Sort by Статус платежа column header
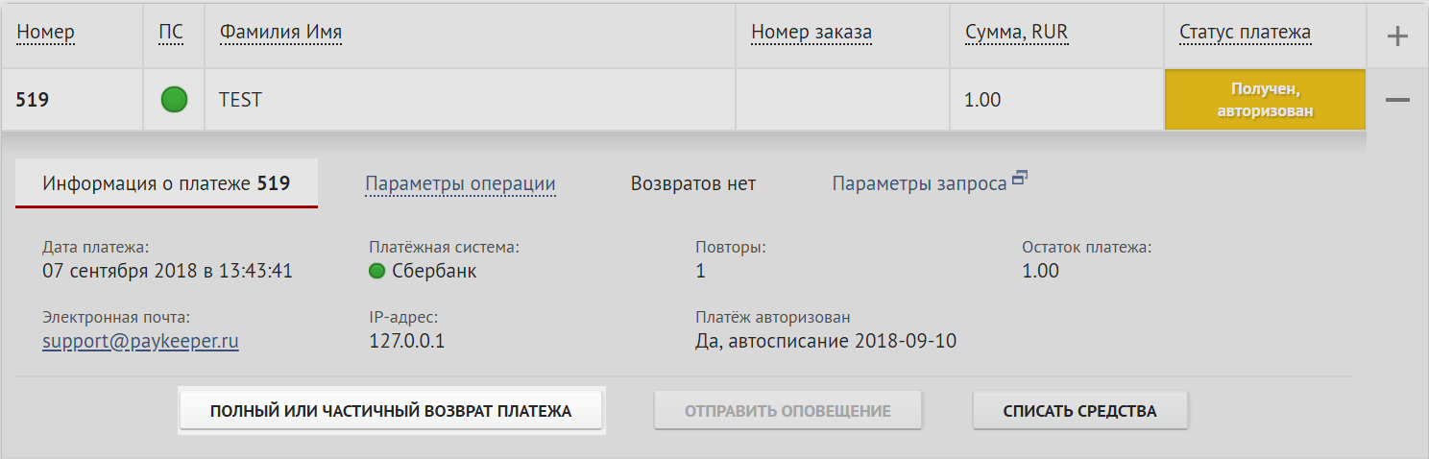This screenshot has height=459, width=1429. (1245, 33)
